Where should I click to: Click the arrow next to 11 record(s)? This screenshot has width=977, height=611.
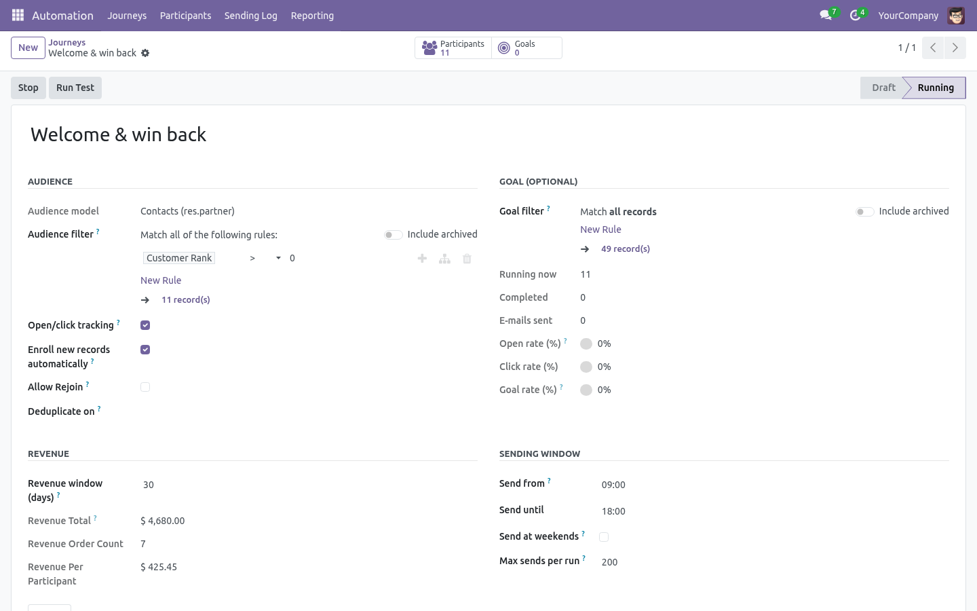[x=145, y=299]
